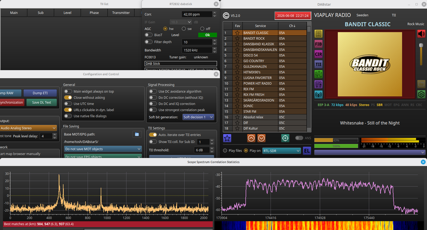
Task: Open the RTL-SDR device dropdown
Action: (x=281, y=151)
